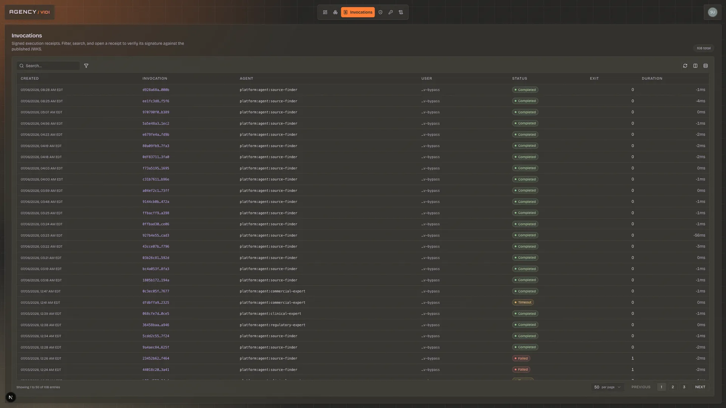Click the Timeout status badge for dfdbffa9…2325
The width and height of the screenshot is (726, 408).
tap(523, 303)
